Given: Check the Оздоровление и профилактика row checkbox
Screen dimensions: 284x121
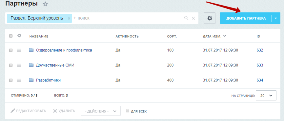Looking at the screenshot, I should point(11,51).
